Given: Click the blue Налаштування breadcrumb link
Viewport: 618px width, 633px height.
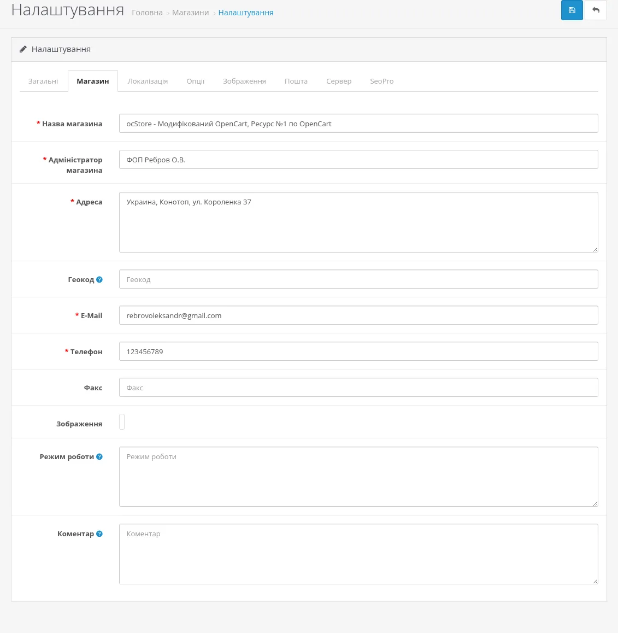Looking at the screenshot, I should click(246, 13).
